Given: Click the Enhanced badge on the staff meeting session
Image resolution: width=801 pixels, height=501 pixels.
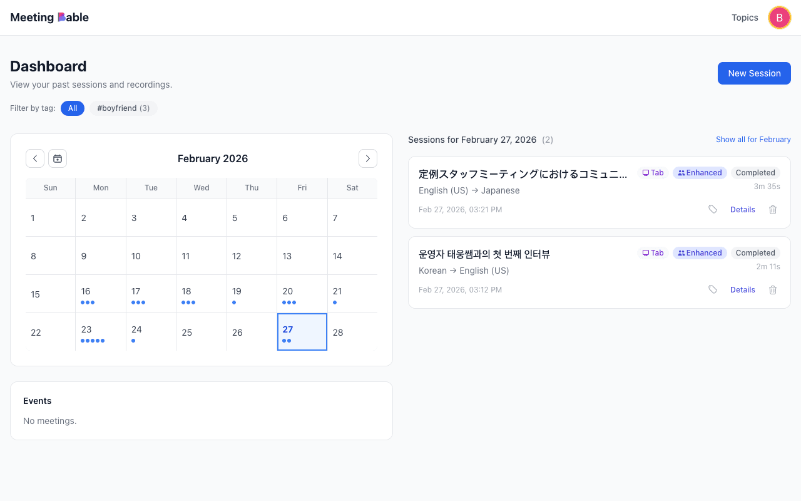Looking at the screenshot, I should [700, 172].
